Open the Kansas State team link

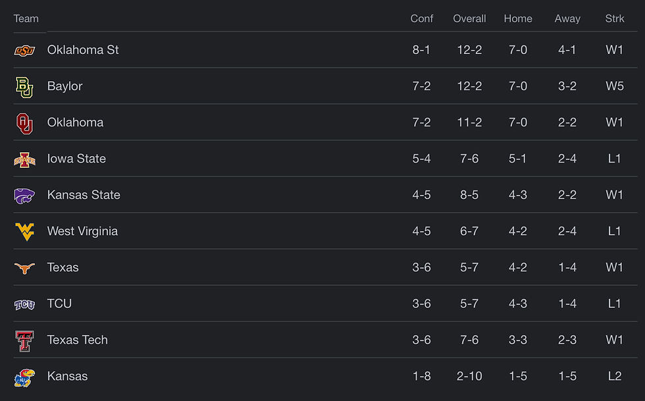84,195
